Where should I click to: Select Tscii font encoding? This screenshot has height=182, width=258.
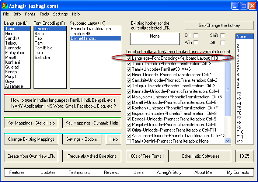50,53
